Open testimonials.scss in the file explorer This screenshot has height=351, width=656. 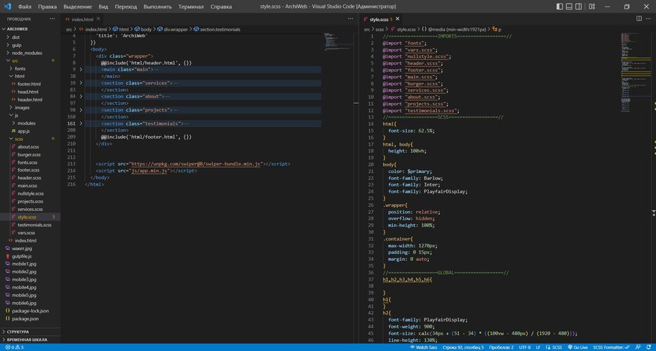click(x=34, y=225)
